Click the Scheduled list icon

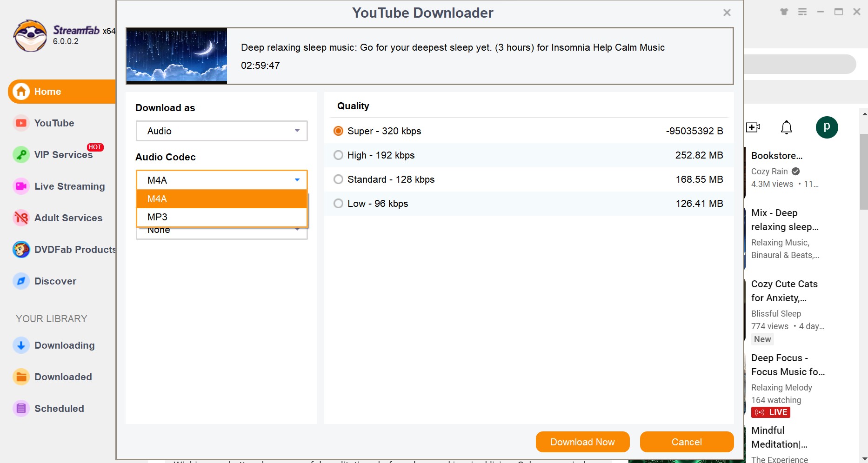(21, 409)
